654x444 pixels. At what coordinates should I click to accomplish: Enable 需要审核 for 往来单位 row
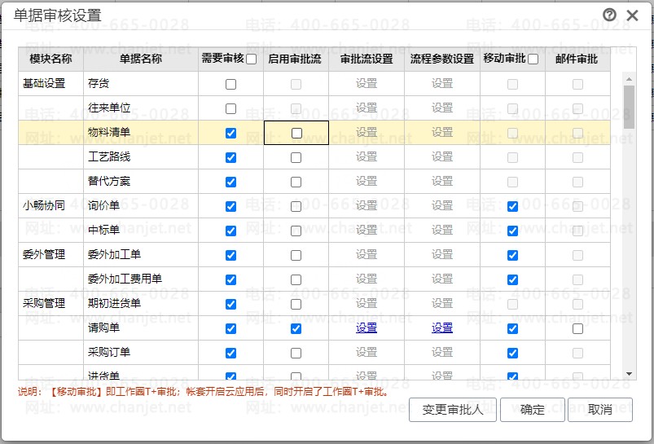coord(230,109)
